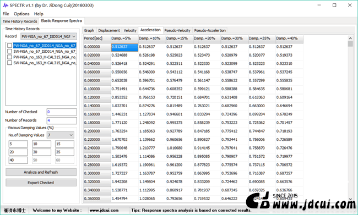This screenshot has height=215, width=358.
Task: Click the Damp.=35% column header
Action: click(x=262, y=38)
